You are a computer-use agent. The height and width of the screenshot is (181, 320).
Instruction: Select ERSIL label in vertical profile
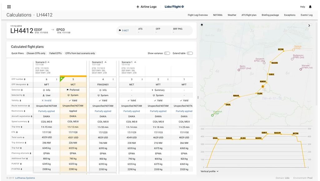click(x=215, y=138)
